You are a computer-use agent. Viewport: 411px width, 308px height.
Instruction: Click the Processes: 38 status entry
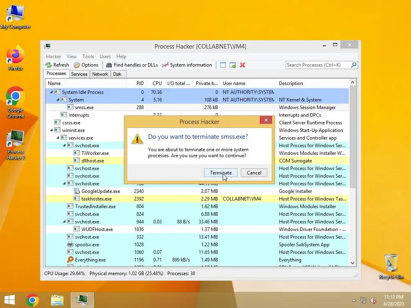[181, 274]
